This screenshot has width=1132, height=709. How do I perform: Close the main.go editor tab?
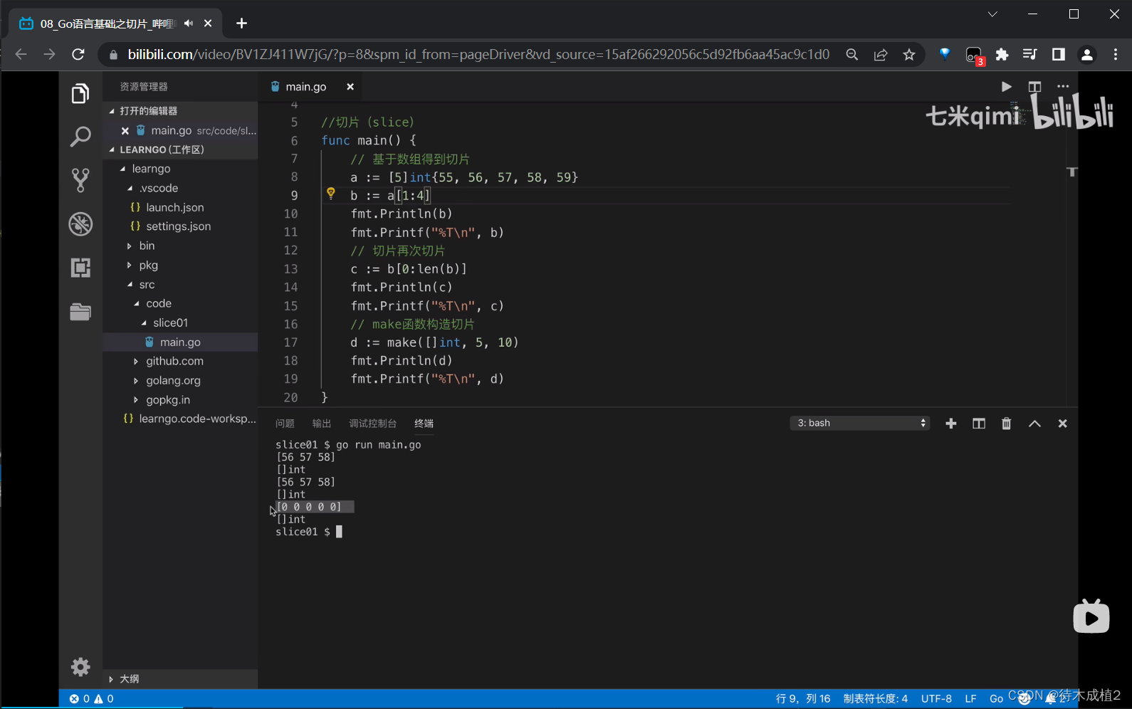click(350, 87)
